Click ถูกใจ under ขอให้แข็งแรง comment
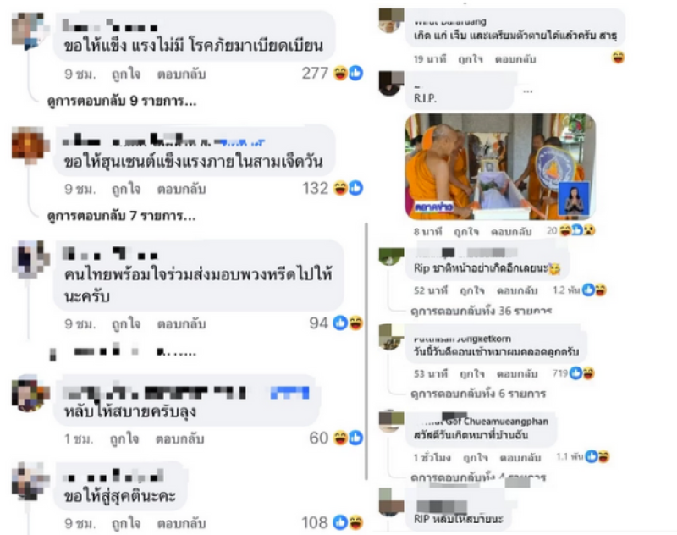Image resolution: width=677 pixels, height=535 pixels. click(126, 74)
